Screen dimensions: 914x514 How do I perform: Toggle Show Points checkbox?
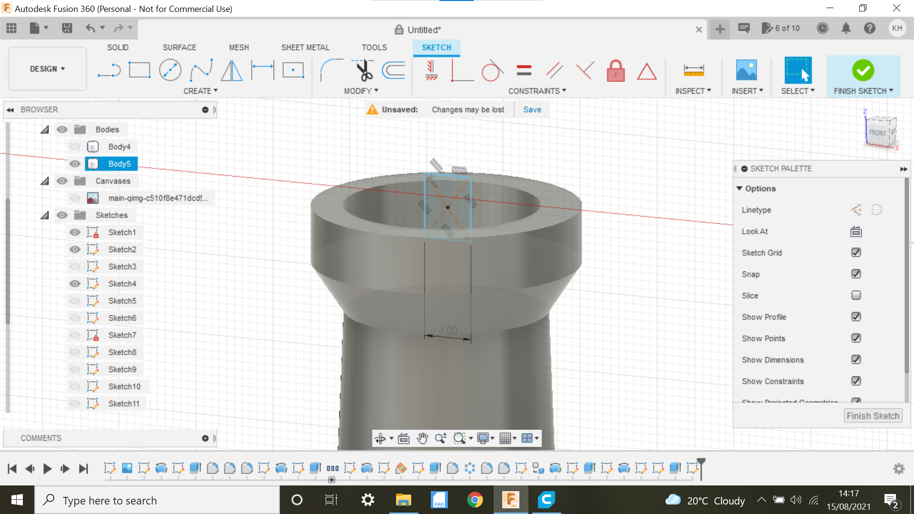tap(856, 338)
